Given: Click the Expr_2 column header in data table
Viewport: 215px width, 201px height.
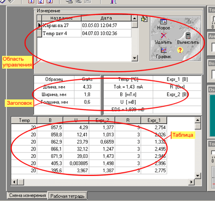Looking at the screenshot, I should click(x=102, y=120).
